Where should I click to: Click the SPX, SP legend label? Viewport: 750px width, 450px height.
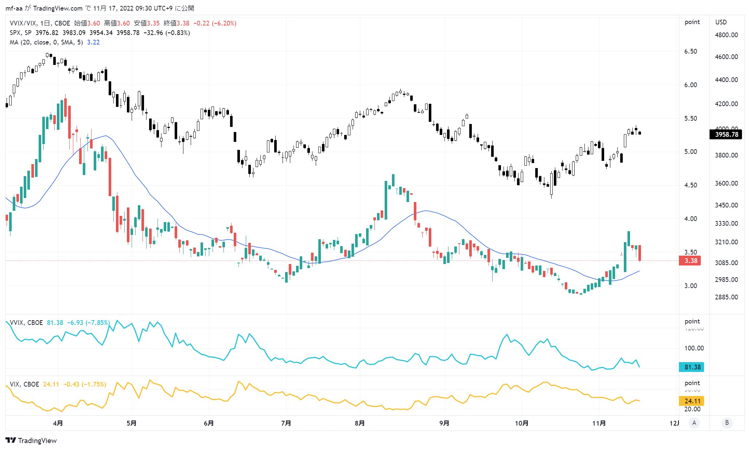[20, 32]
